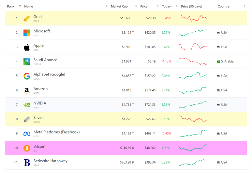
Task: Click the Microsoft logo icon
Action: pyautogui.click(x=27, y=33)
